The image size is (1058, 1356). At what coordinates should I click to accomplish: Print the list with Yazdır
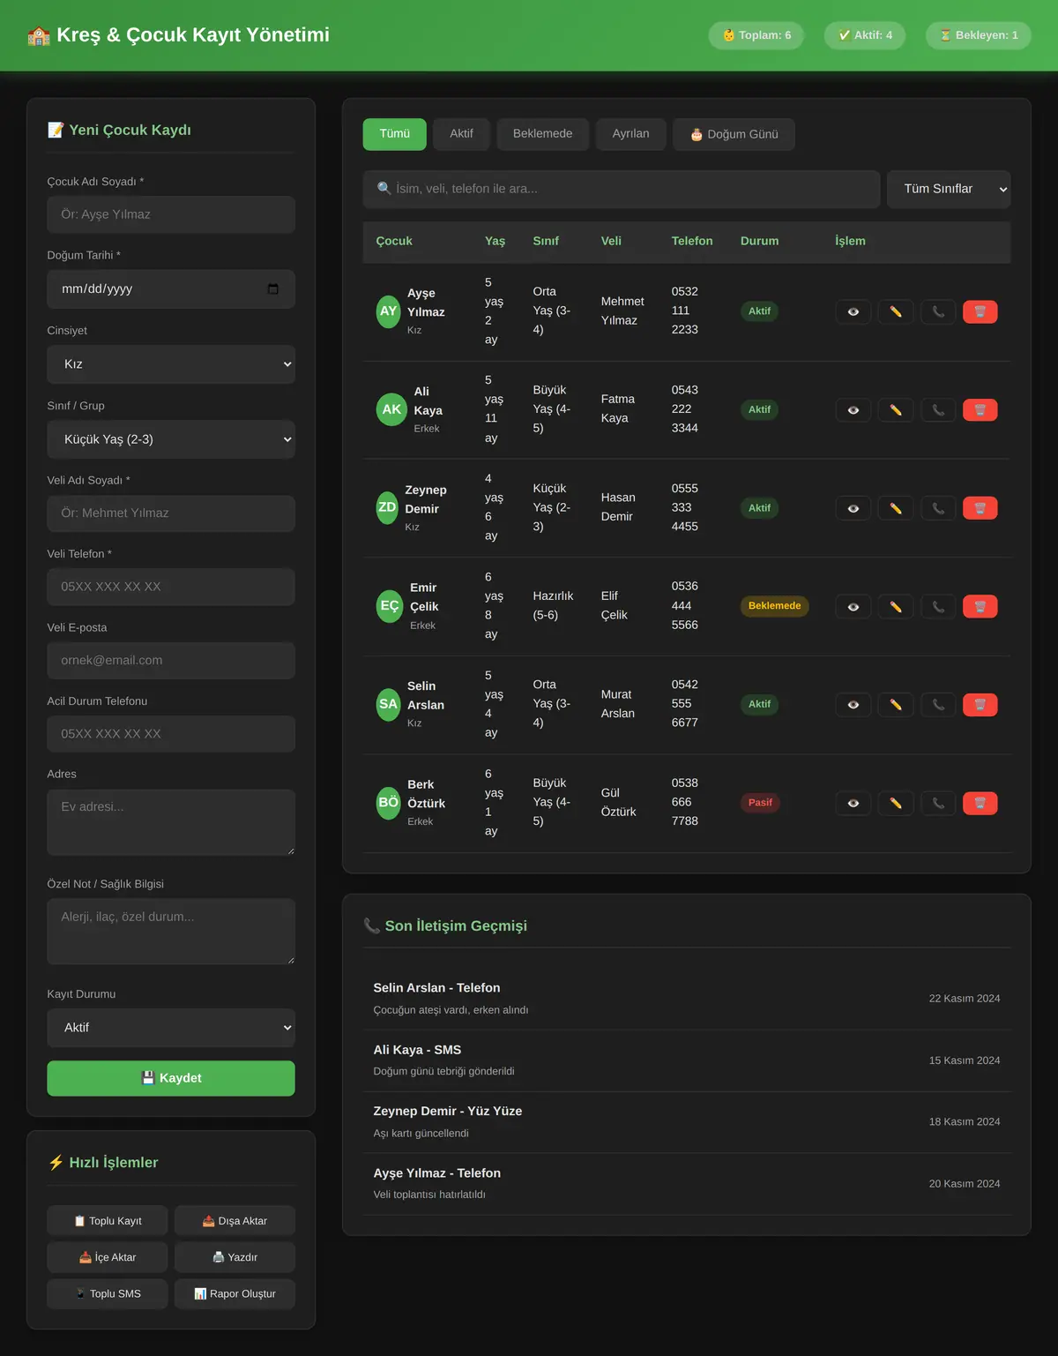point(235,1257)
